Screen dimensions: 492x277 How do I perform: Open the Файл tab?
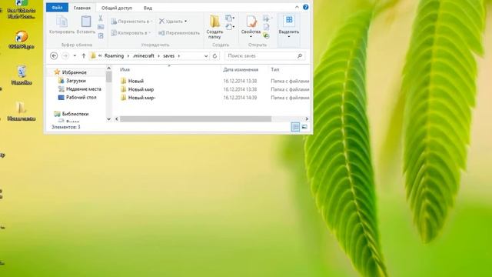(57, 8)
